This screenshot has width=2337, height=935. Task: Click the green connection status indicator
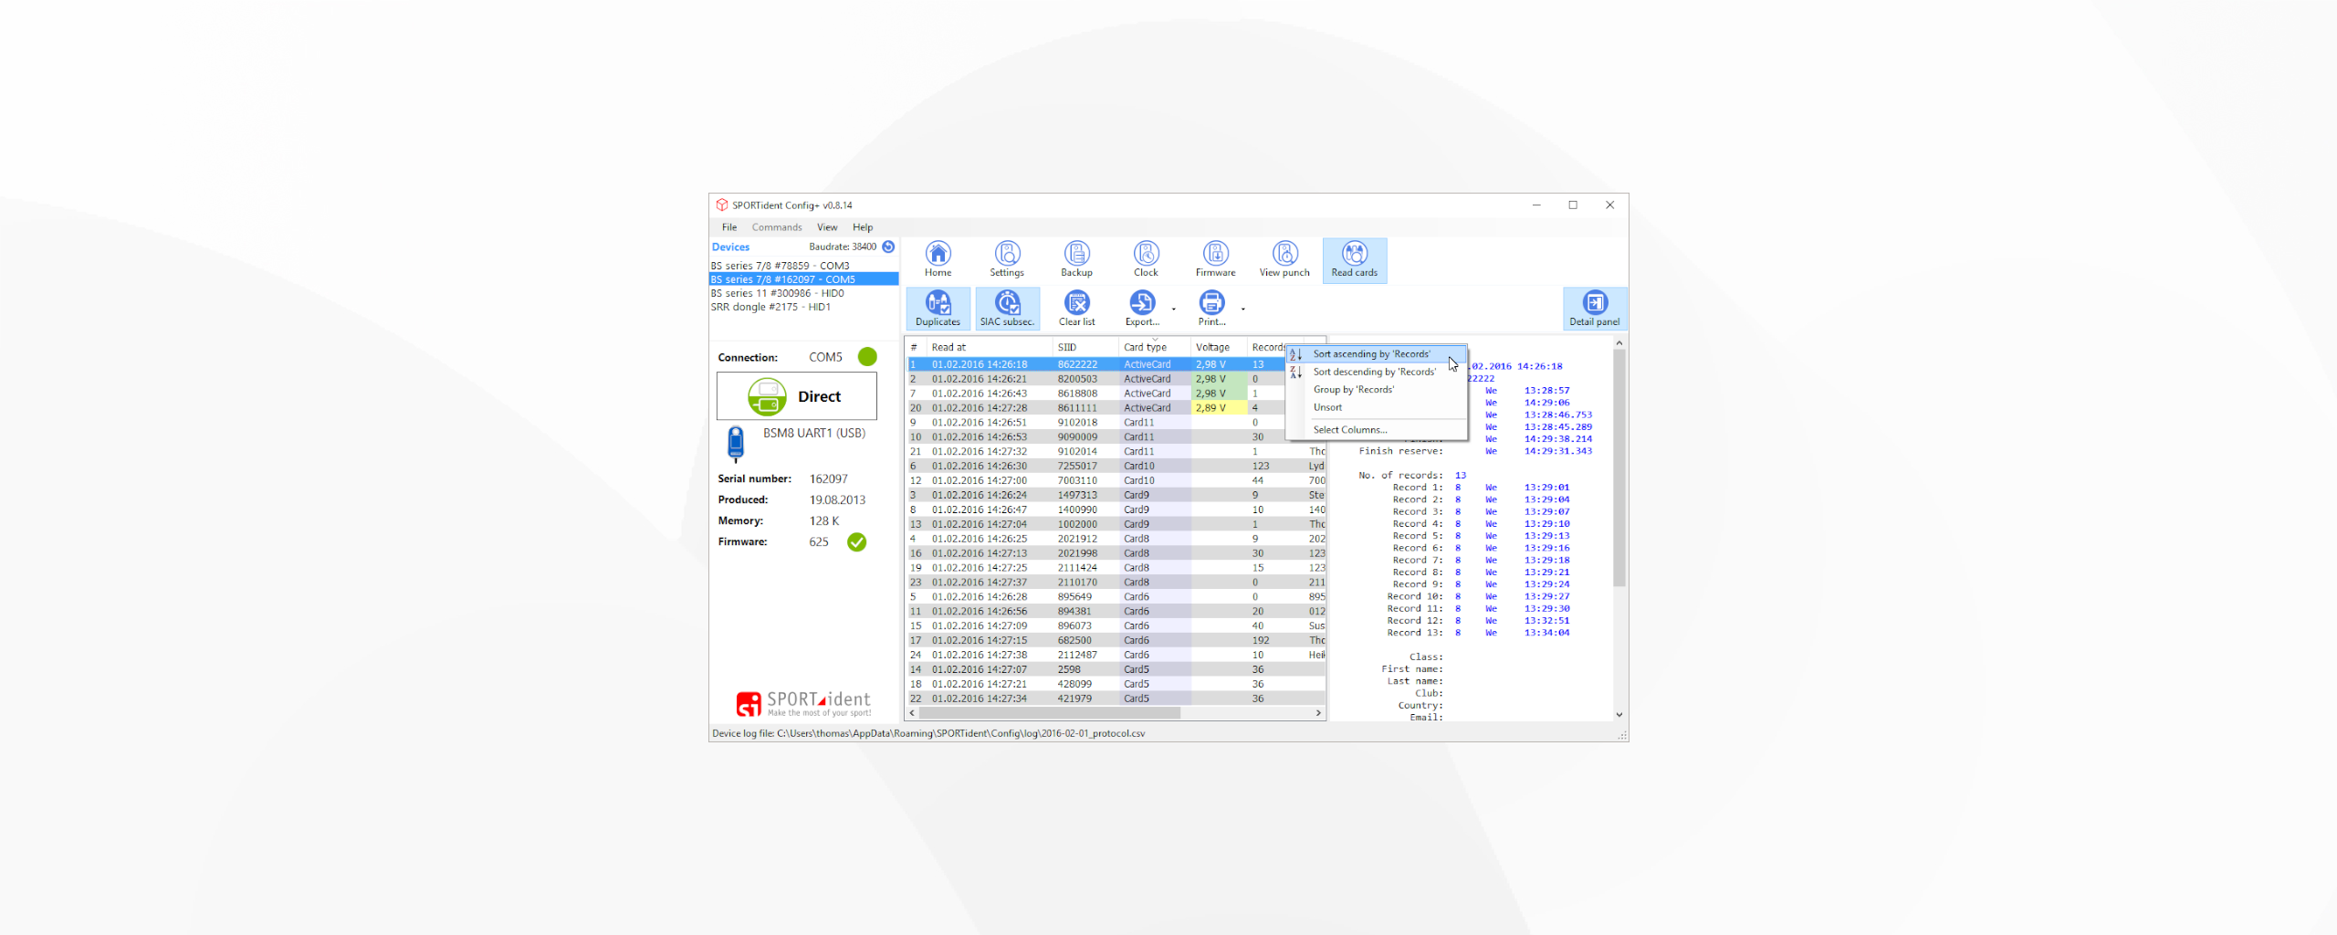[867, 357]
